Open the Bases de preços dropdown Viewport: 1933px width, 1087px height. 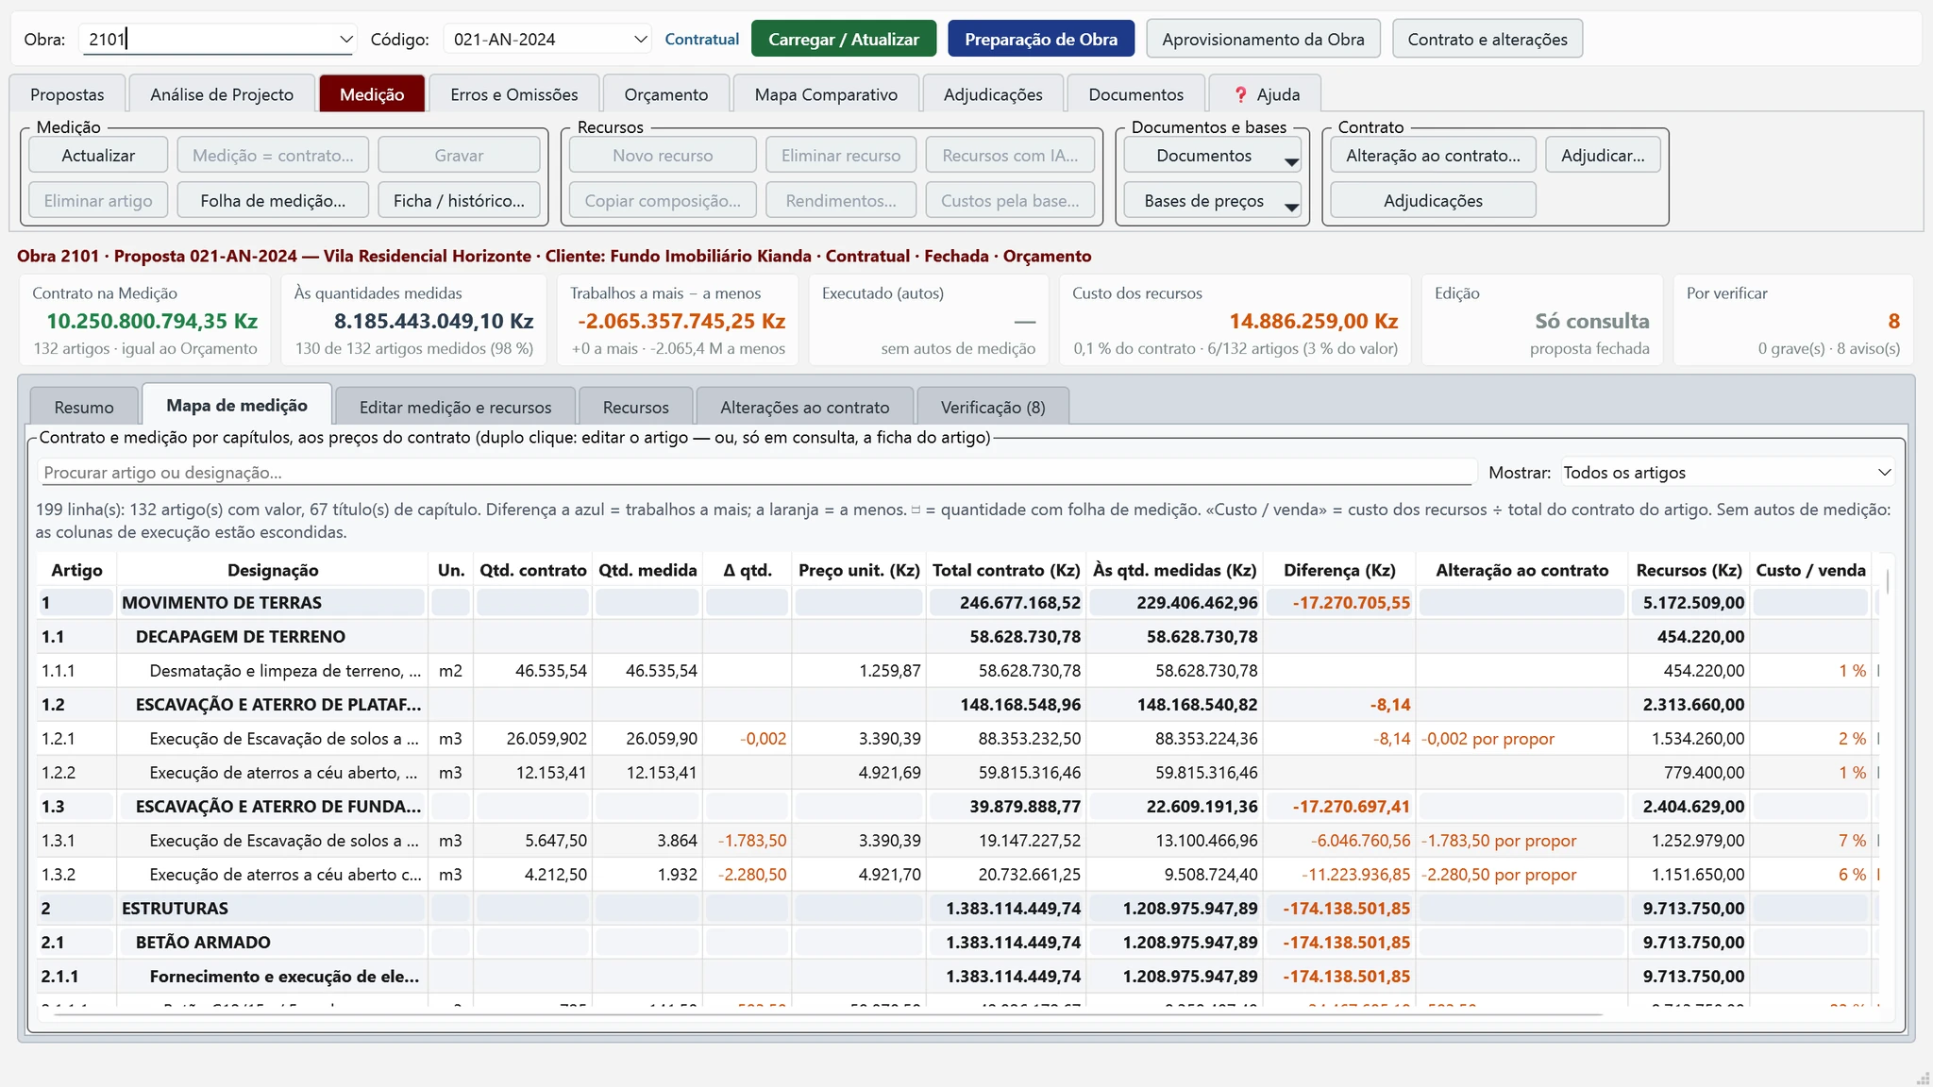pos(1213,201)
